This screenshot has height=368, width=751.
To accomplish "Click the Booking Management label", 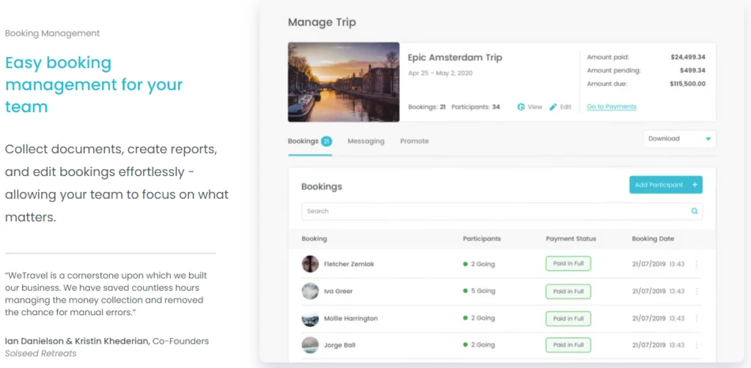I will (x=52, y=34).
